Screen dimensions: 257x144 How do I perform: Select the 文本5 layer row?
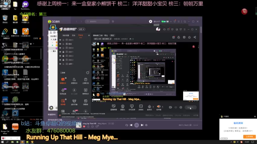(x=74, y=40)
